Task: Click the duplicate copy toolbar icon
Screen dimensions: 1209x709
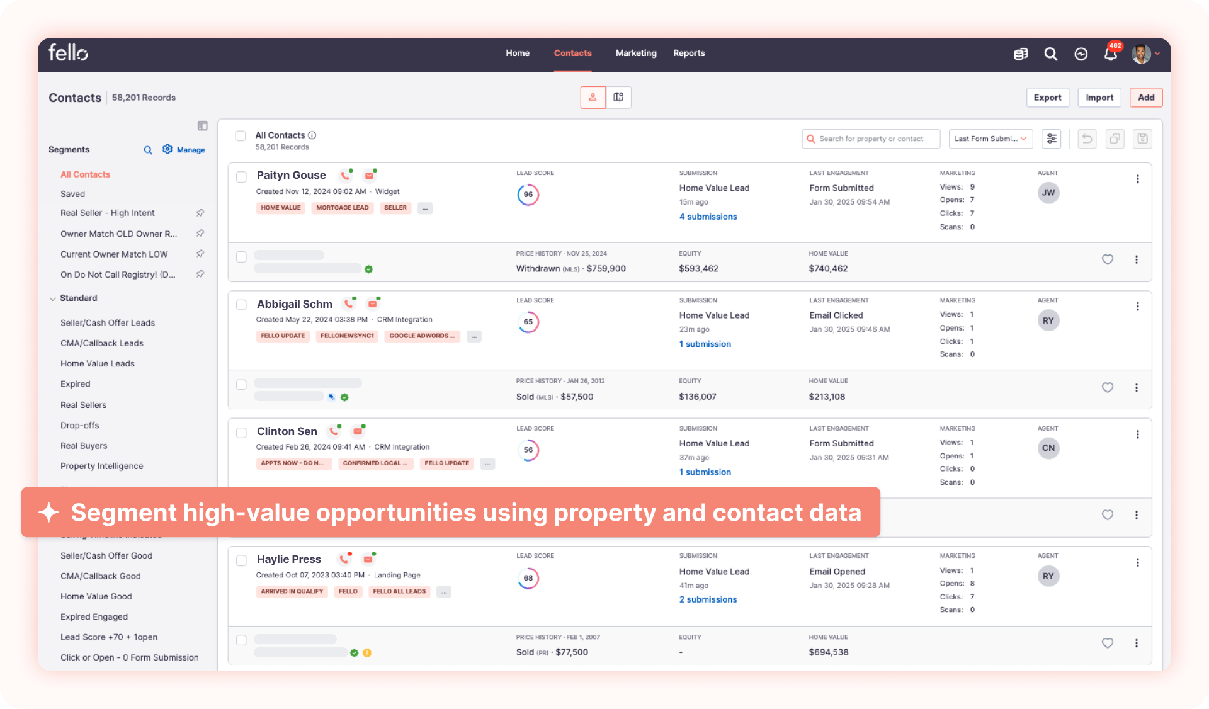Action: coord(1115,139)
